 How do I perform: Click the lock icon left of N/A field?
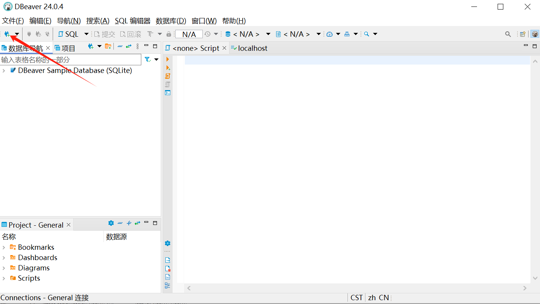(169, 34)
